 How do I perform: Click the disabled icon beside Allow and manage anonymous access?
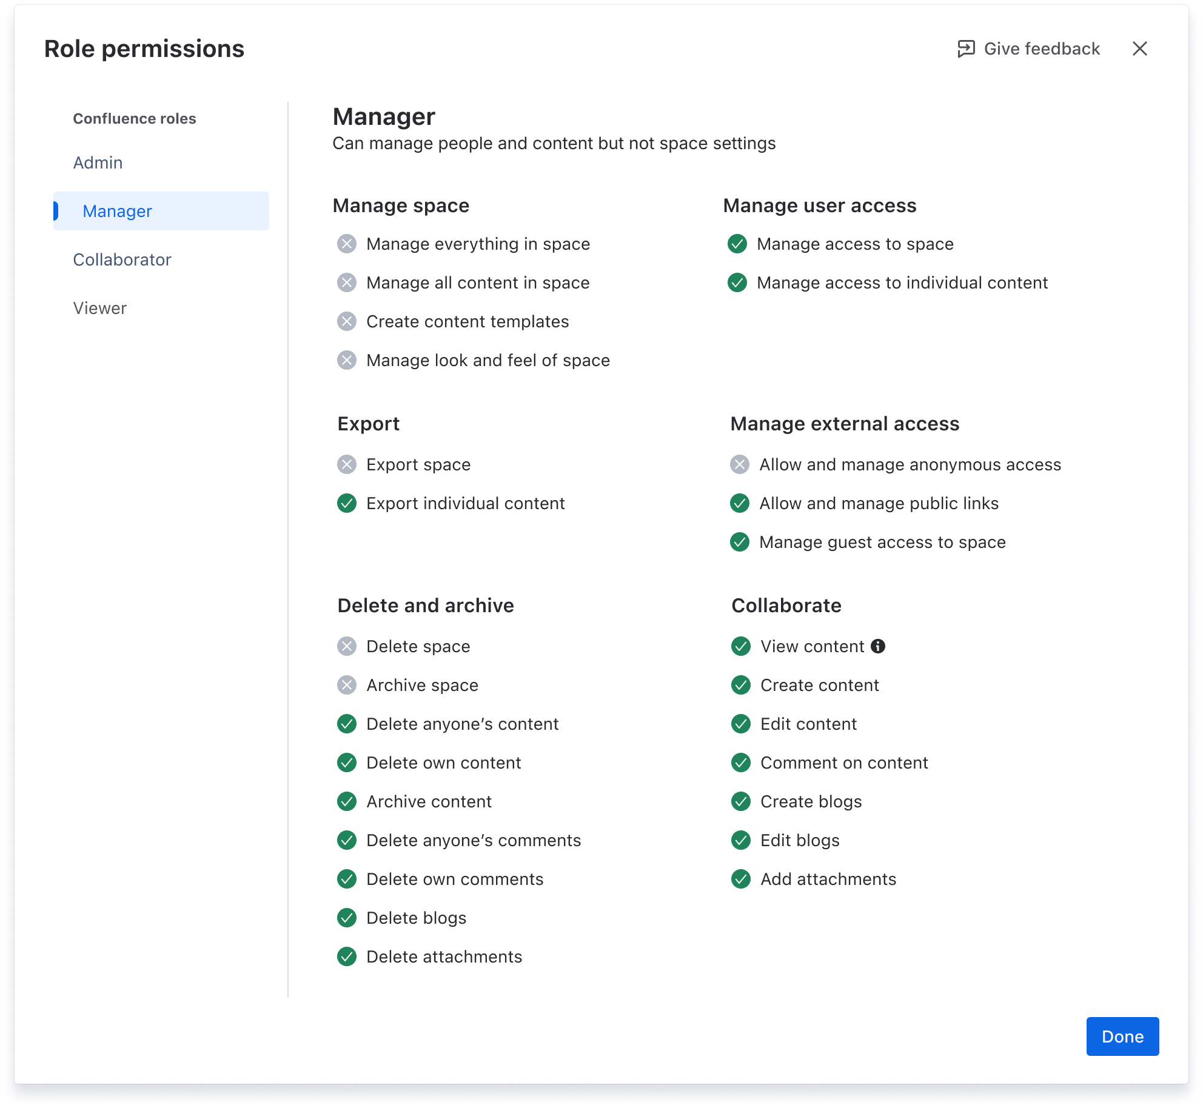coord(740,465)
